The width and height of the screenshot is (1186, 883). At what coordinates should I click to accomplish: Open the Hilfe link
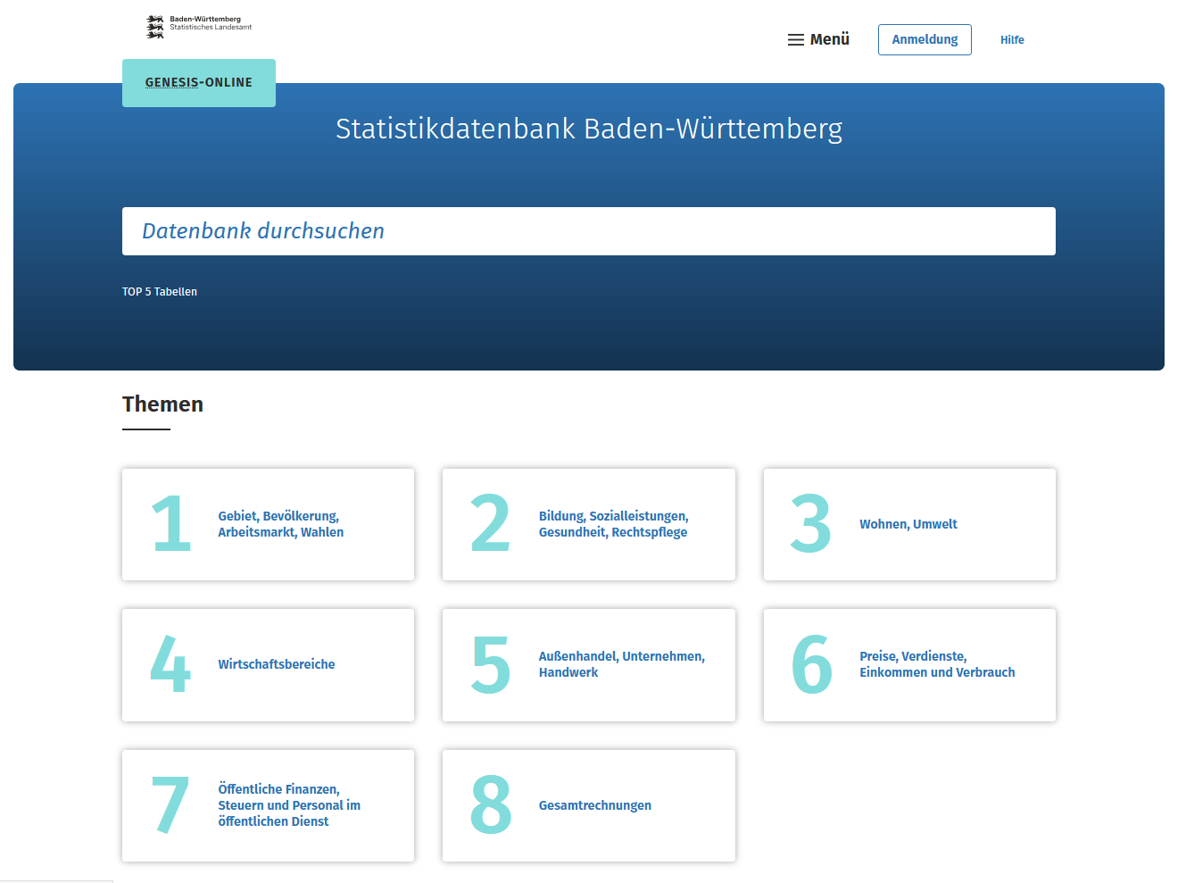[1012, 40]
